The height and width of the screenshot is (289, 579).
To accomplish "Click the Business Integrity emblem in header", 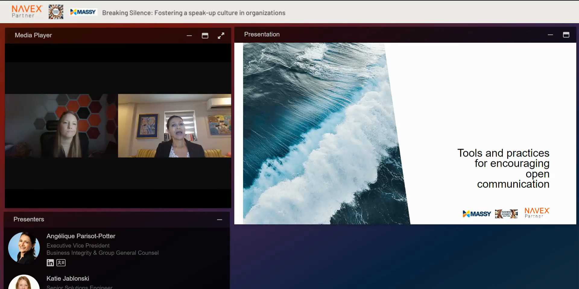I will pos(56,12).
